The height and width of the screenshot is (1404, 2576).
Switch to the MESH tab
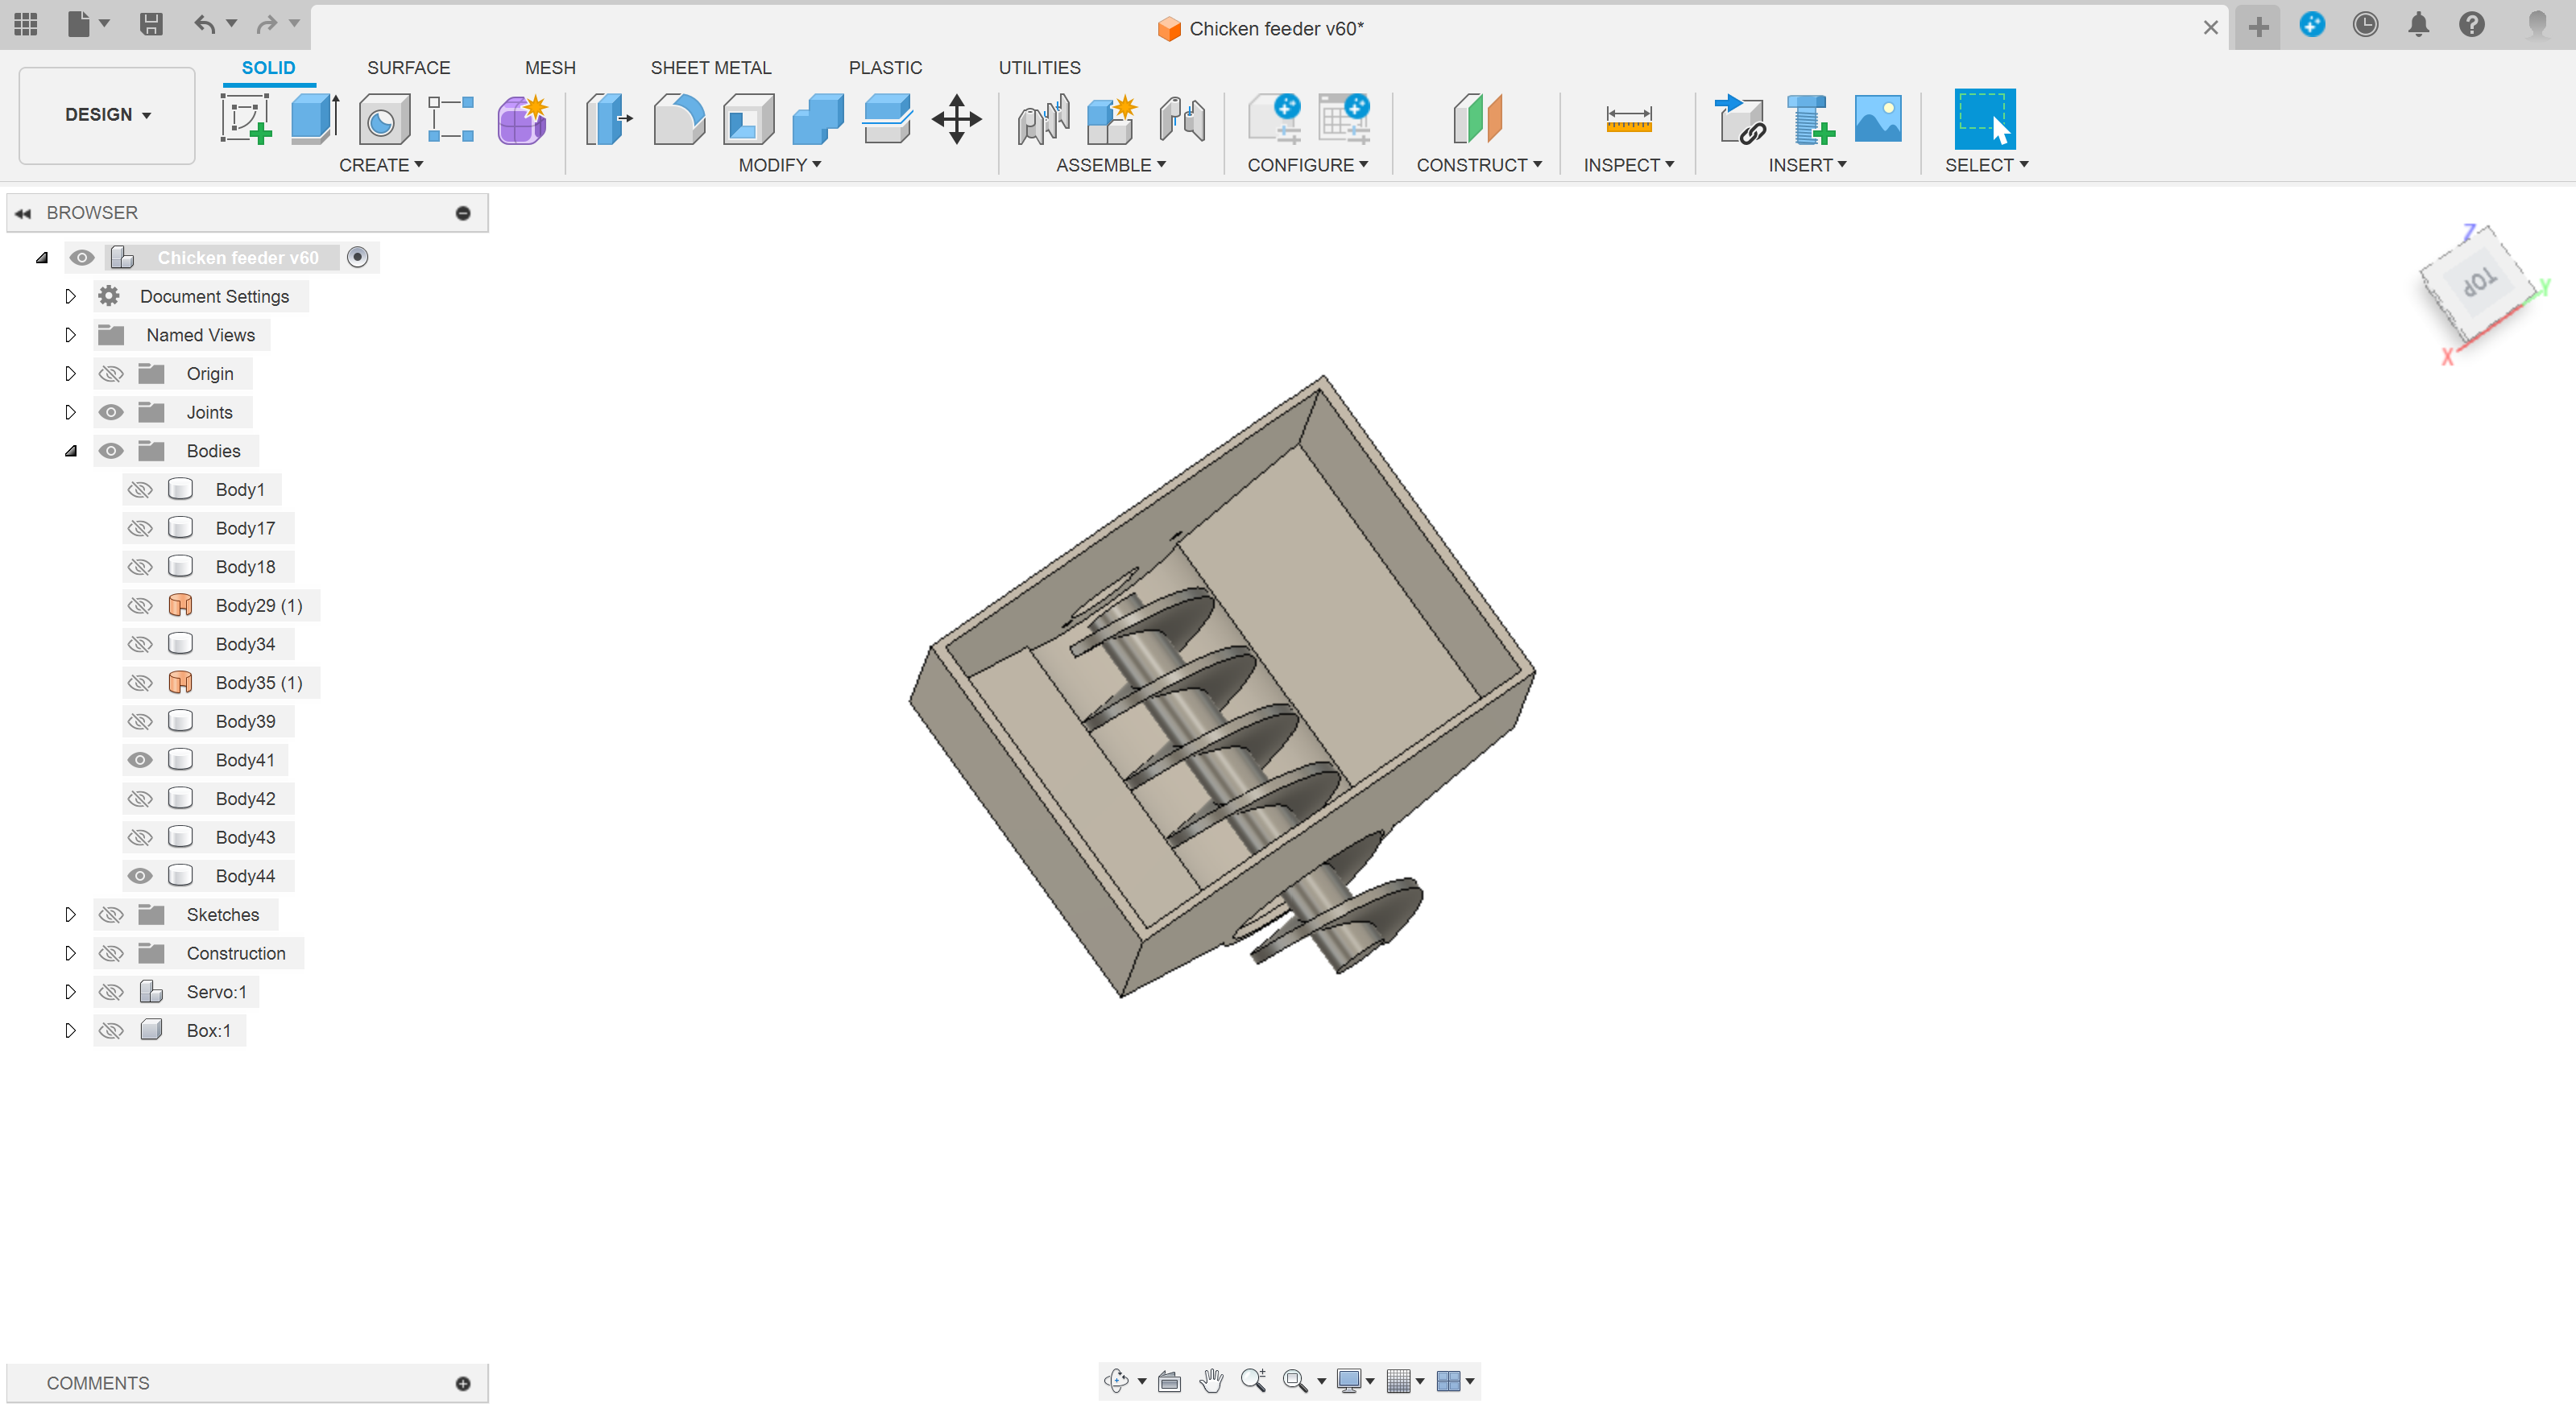[x=550, y=67]
